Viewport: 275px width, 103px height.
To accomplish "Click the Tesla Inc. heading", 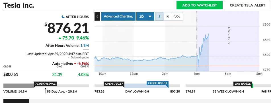I will click(19, 5).
